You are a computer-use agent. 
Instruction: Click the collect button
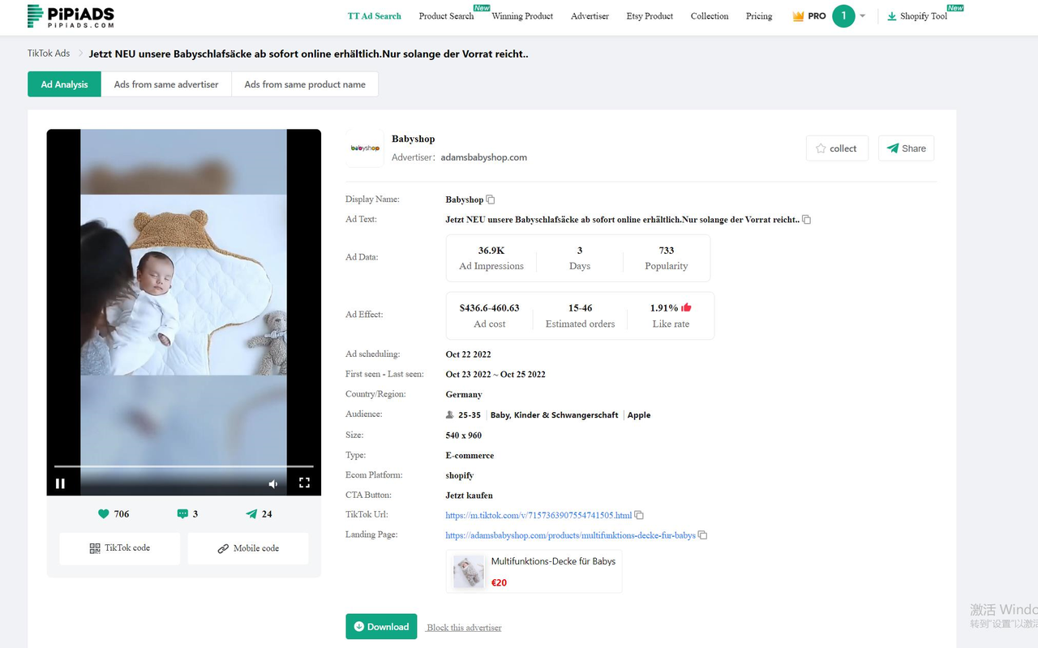pos(837,148)
